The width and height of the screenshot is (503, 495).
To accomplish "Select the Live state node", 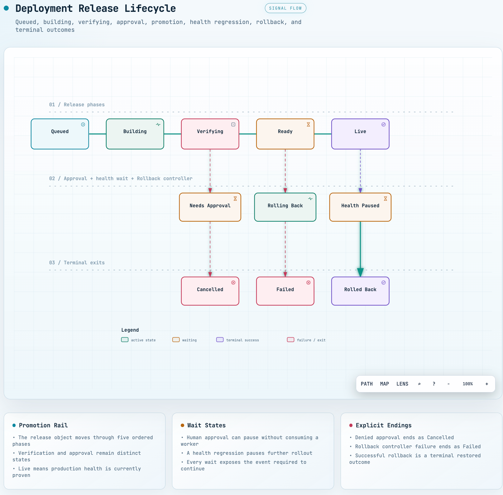I will pyautogui.click(x=360, y=134).
